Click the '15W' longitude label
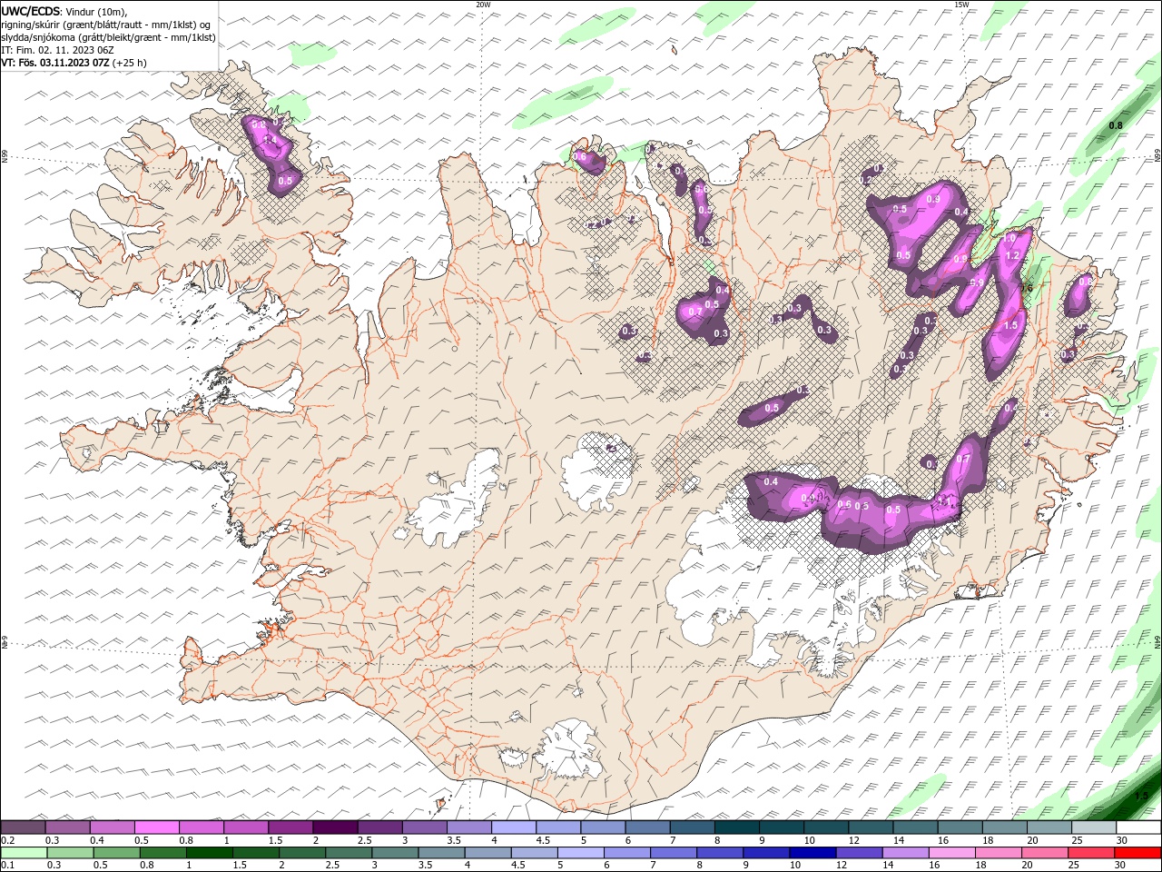This screenshot has width=1162, height=872. 960,5
